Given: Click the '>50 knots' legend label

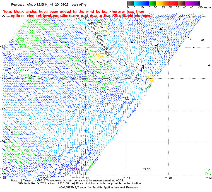Looking at the screenshot, I should (204, 8).
